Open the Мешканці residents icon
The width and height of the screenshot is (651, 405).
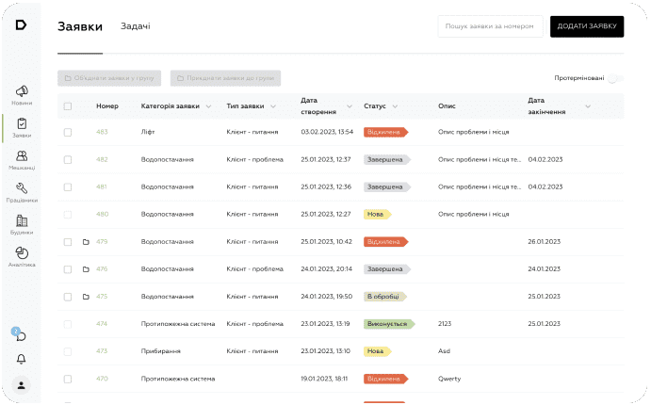[x=22, y=156]
